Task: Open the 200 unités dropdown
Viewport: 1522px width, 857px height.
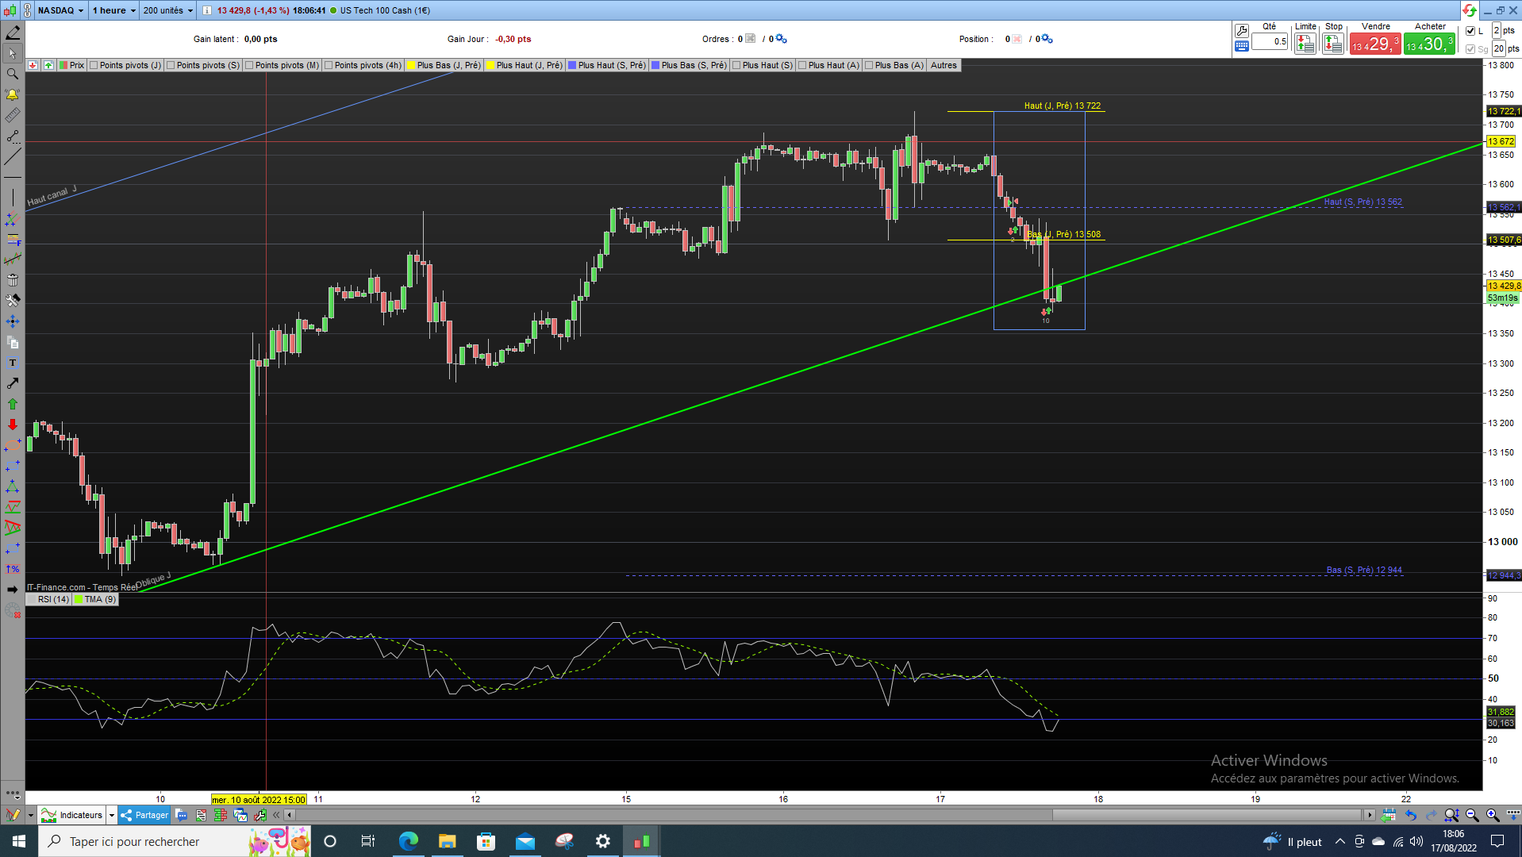Action: tap(168, 10)
